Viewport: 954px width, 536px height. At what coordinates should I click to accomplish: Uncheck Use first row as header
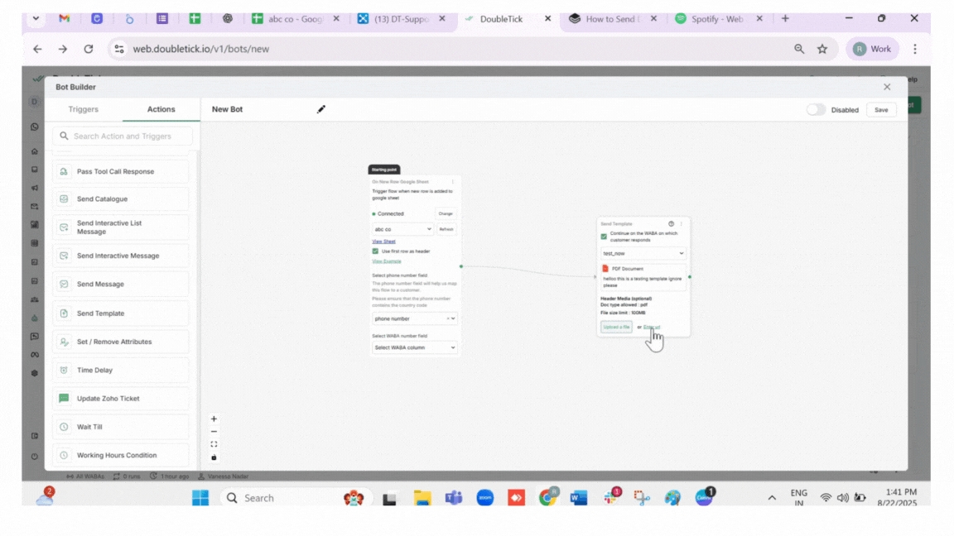tap(375, 251)
